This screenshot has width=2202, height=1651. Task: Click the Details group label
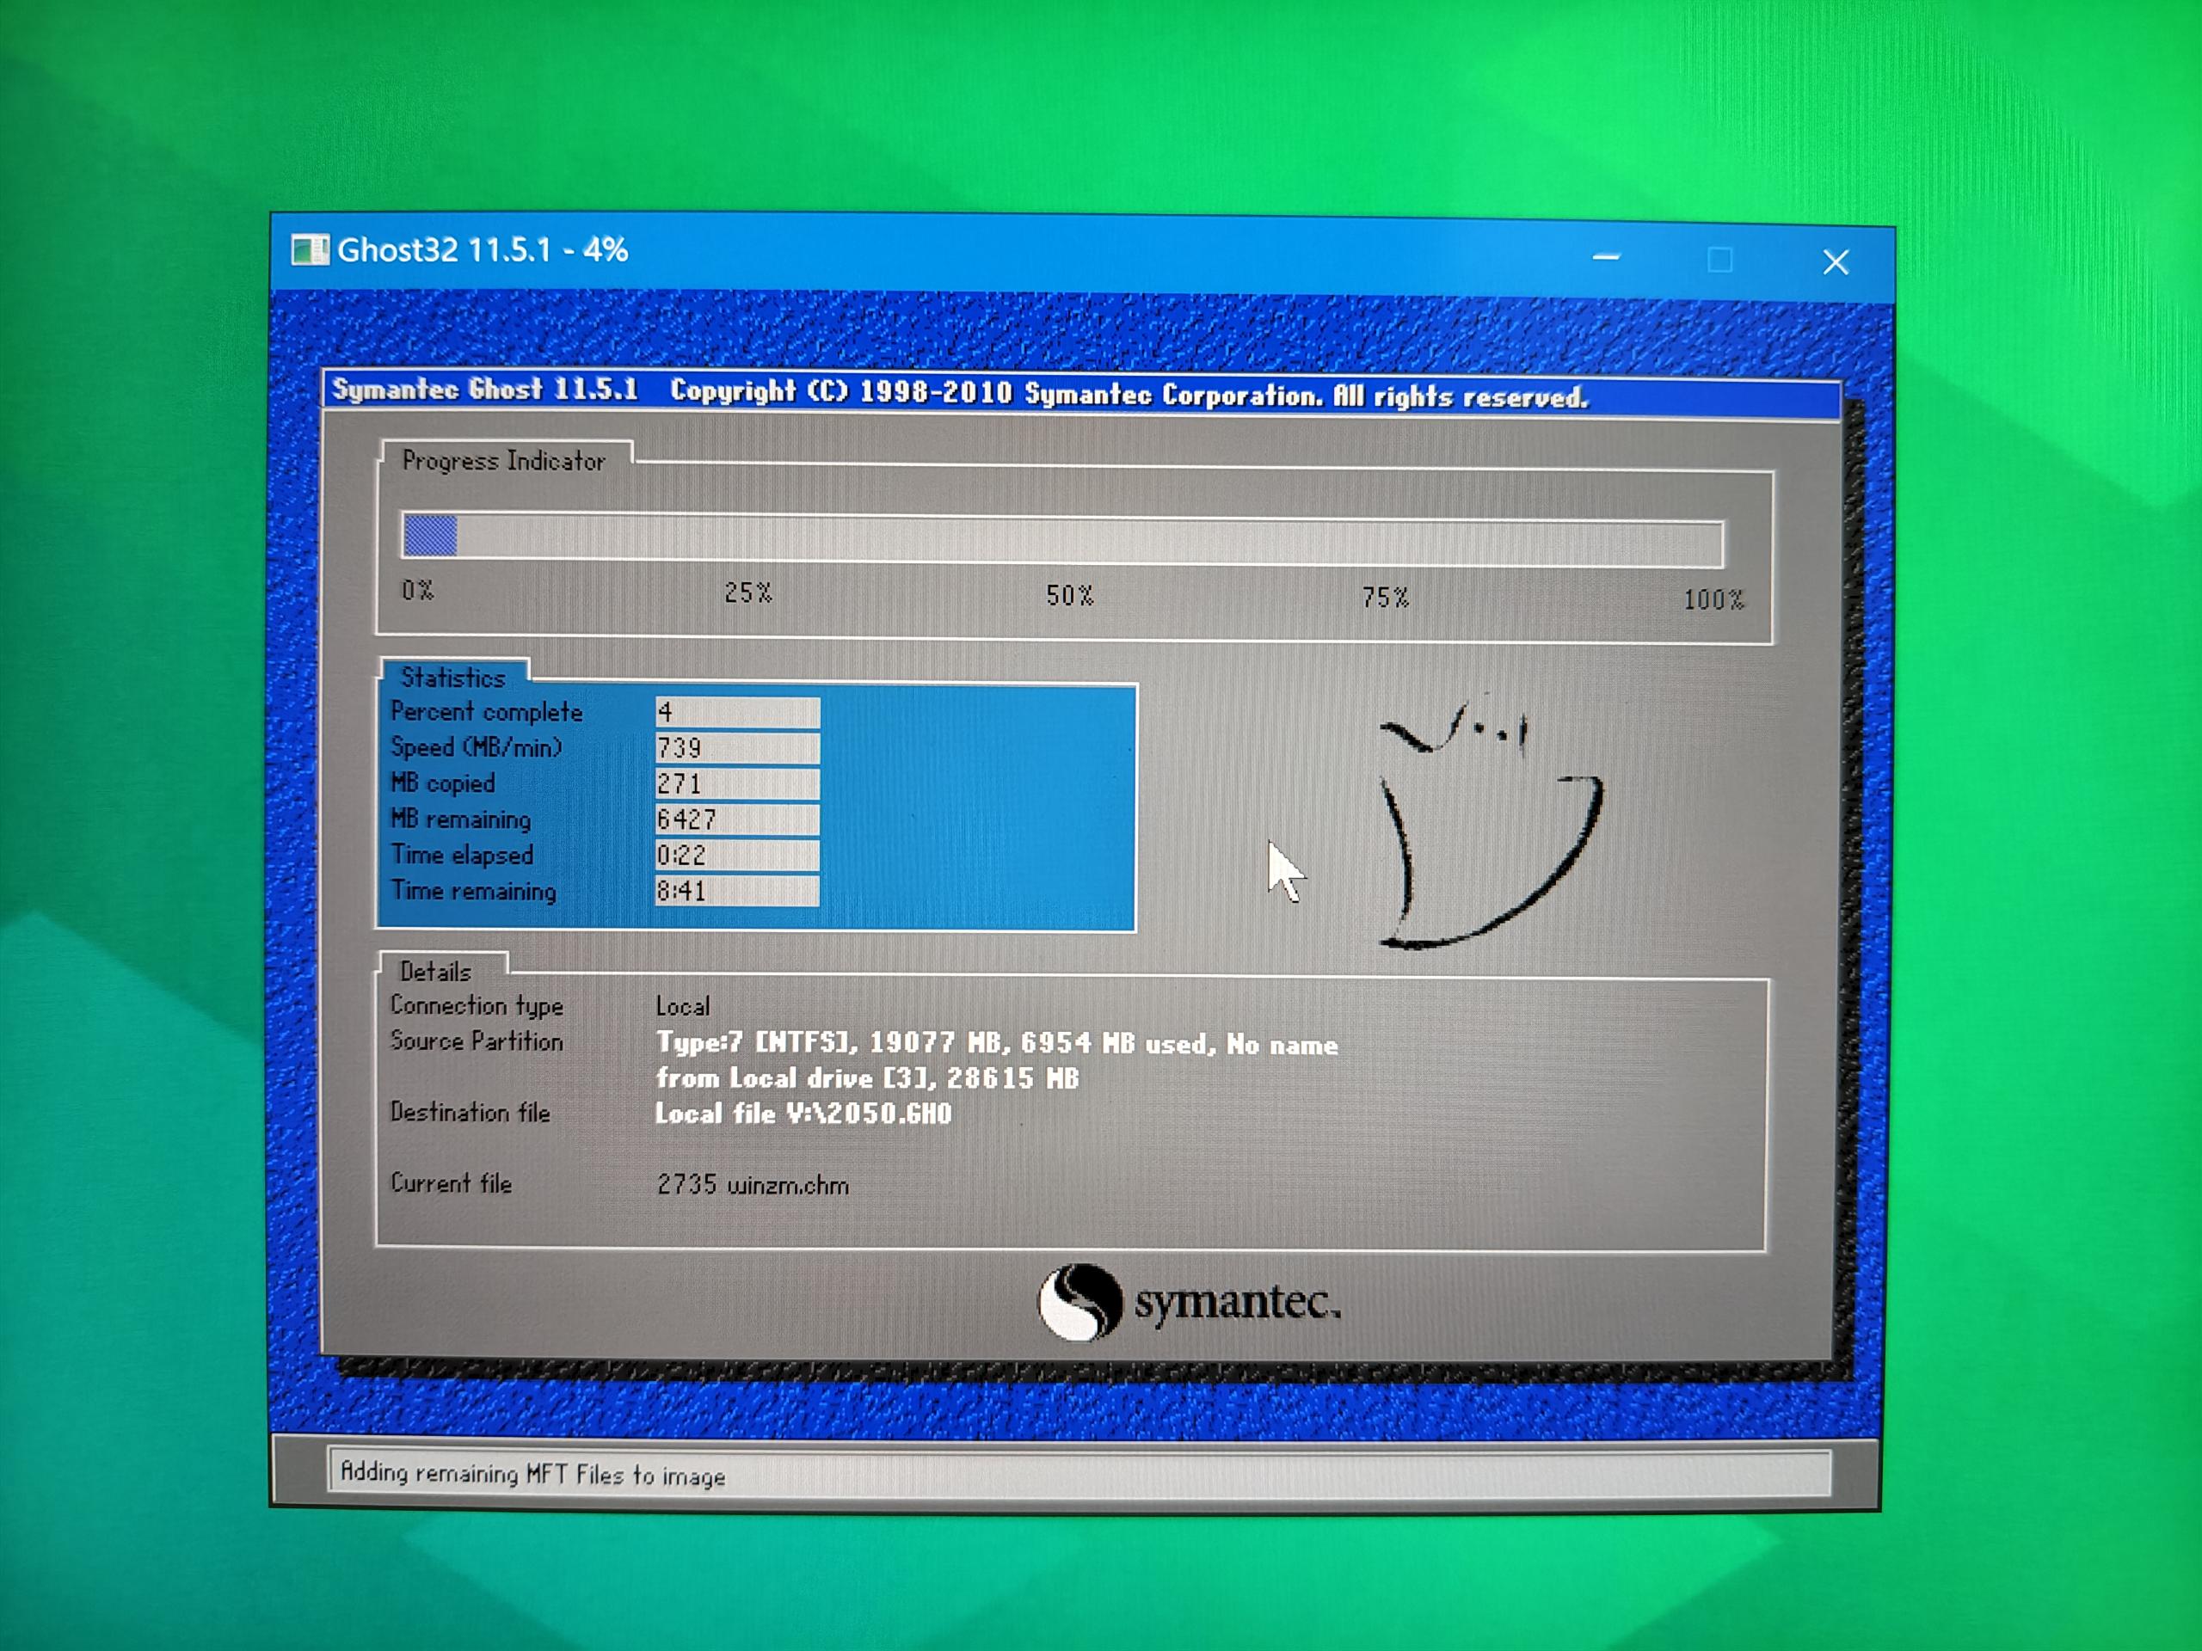point(435,972)
